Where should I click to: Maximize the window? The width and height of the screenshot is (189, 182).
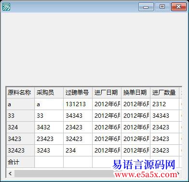(x=162, y=7)
